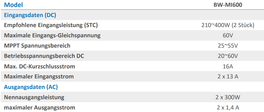
Task: Click the 20~60V value cell
Action: pyautogui.click(x=228, y=56)
